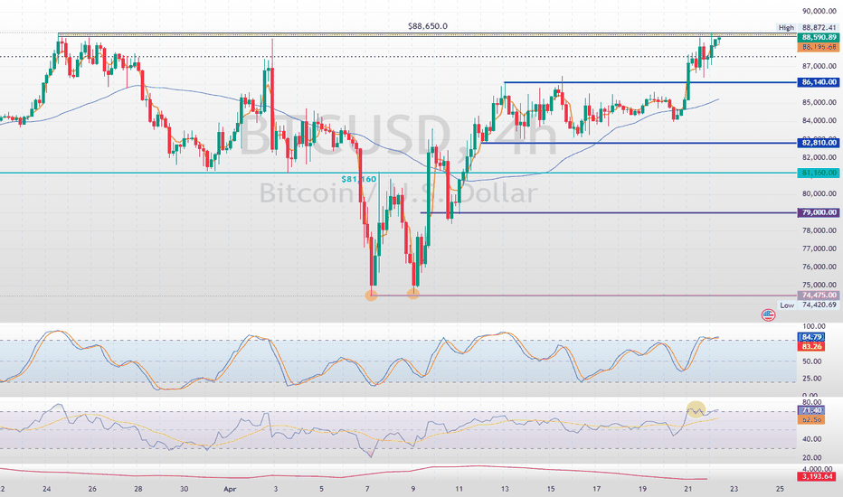Click the 87,000.00 price axis value
Screen dimensions: 843x497
point(819,66)
